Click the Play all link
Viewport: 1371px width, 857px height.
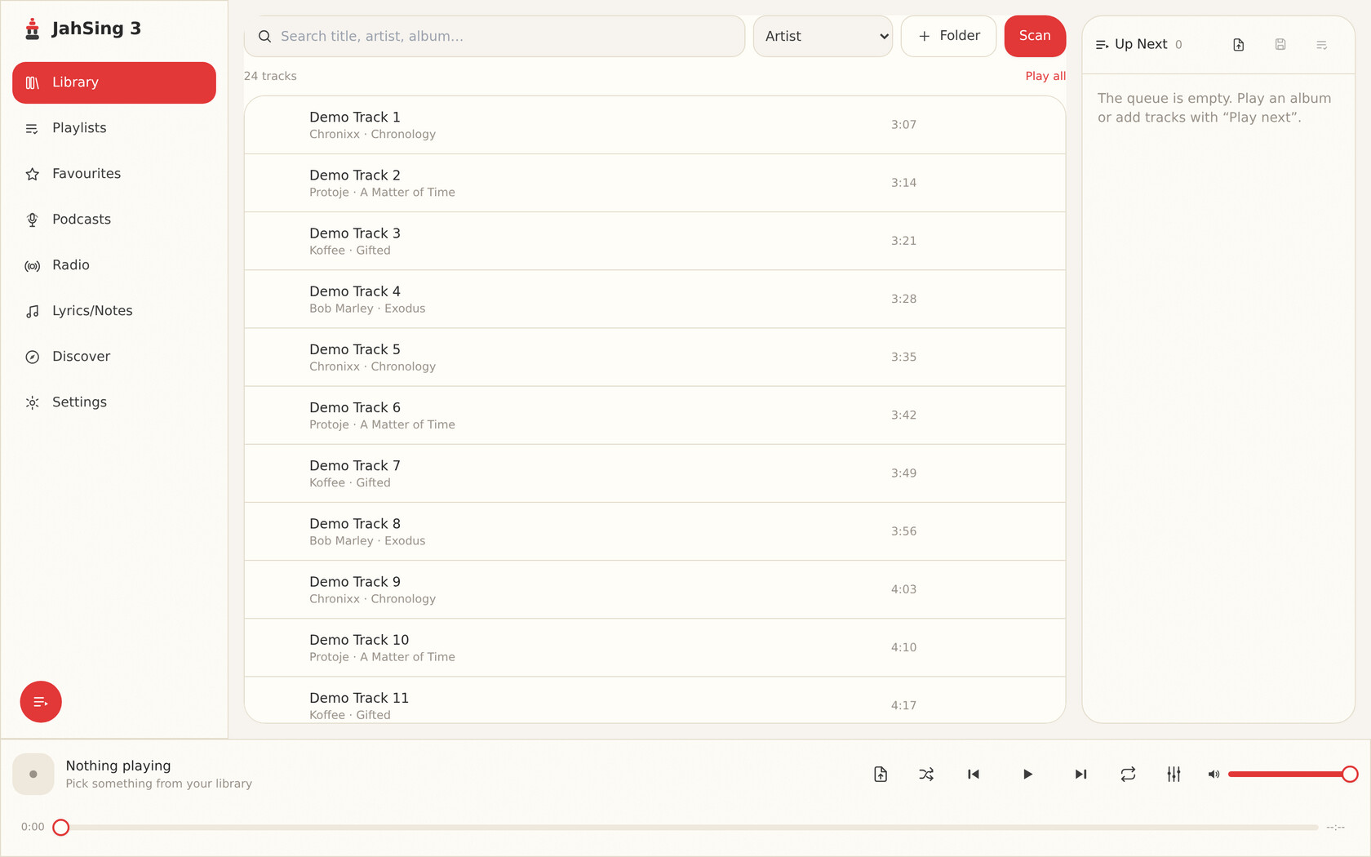[1045, 76]
